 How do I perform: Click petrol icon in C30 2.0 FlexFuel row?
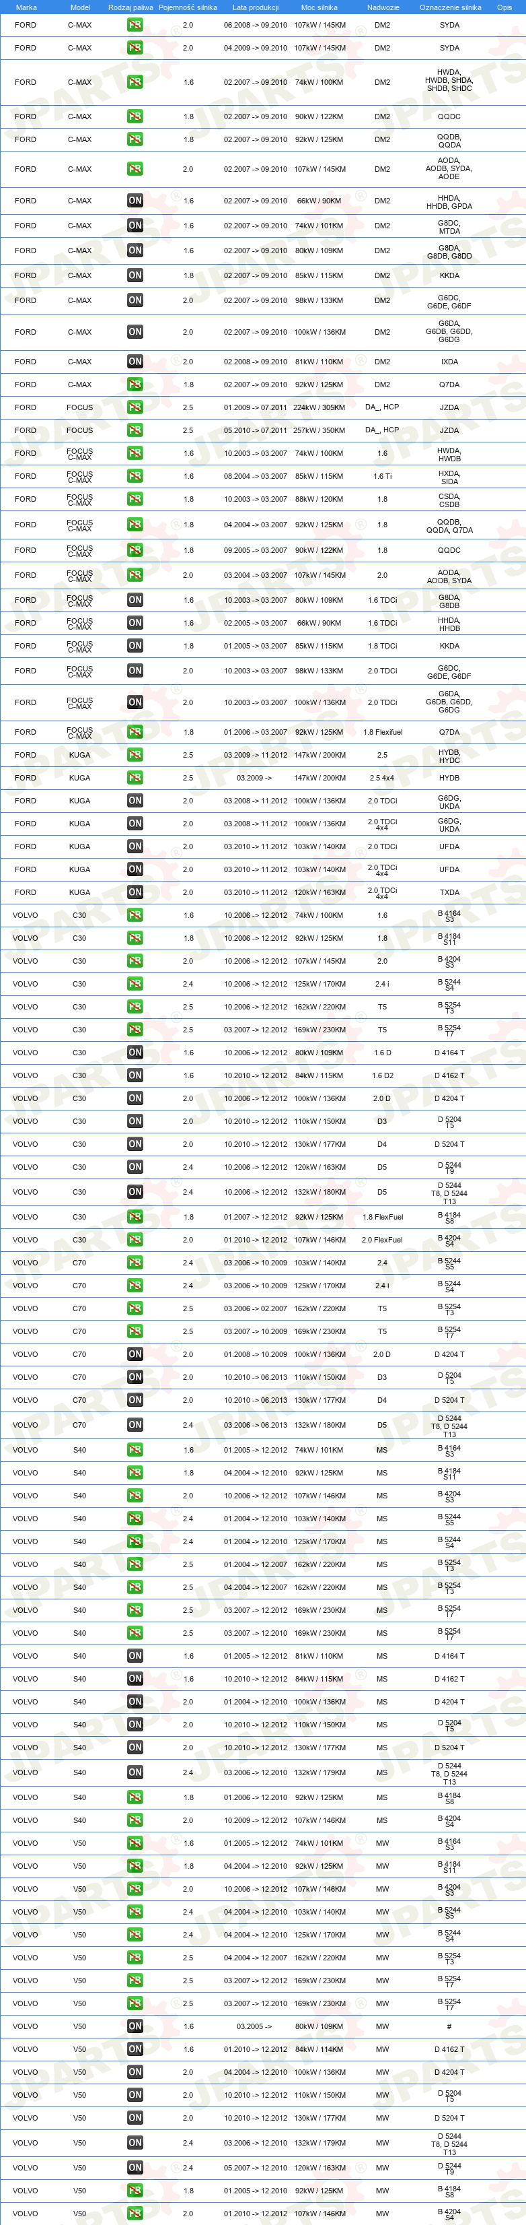(135, 1240)
